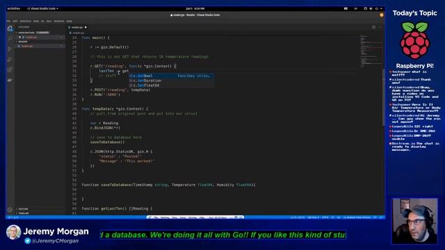The width and height of the screenshot is (445, 250).
Task: Choose c.GetBool from autocomplete list
Action: [172, 76]
